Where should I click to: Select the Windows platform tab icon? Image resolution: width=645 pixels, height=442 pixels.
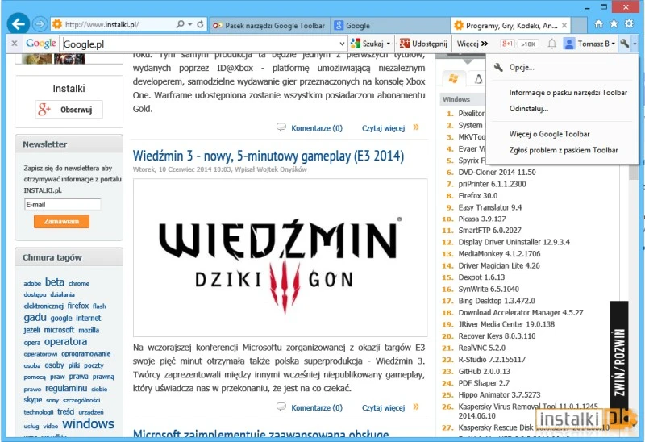[x=452, y=78]
